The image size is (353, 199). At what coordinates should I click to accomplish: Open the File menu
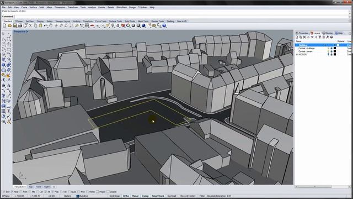click(4, 7)
